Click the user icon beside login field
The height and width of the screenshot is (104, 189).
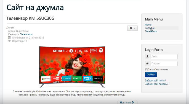tap(148, 56)
